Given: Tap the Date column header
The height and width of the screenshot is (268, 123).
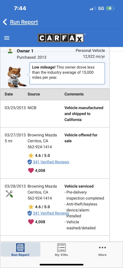Looking at the screenshot, I should pyautogui.click(x=9, y=94).
